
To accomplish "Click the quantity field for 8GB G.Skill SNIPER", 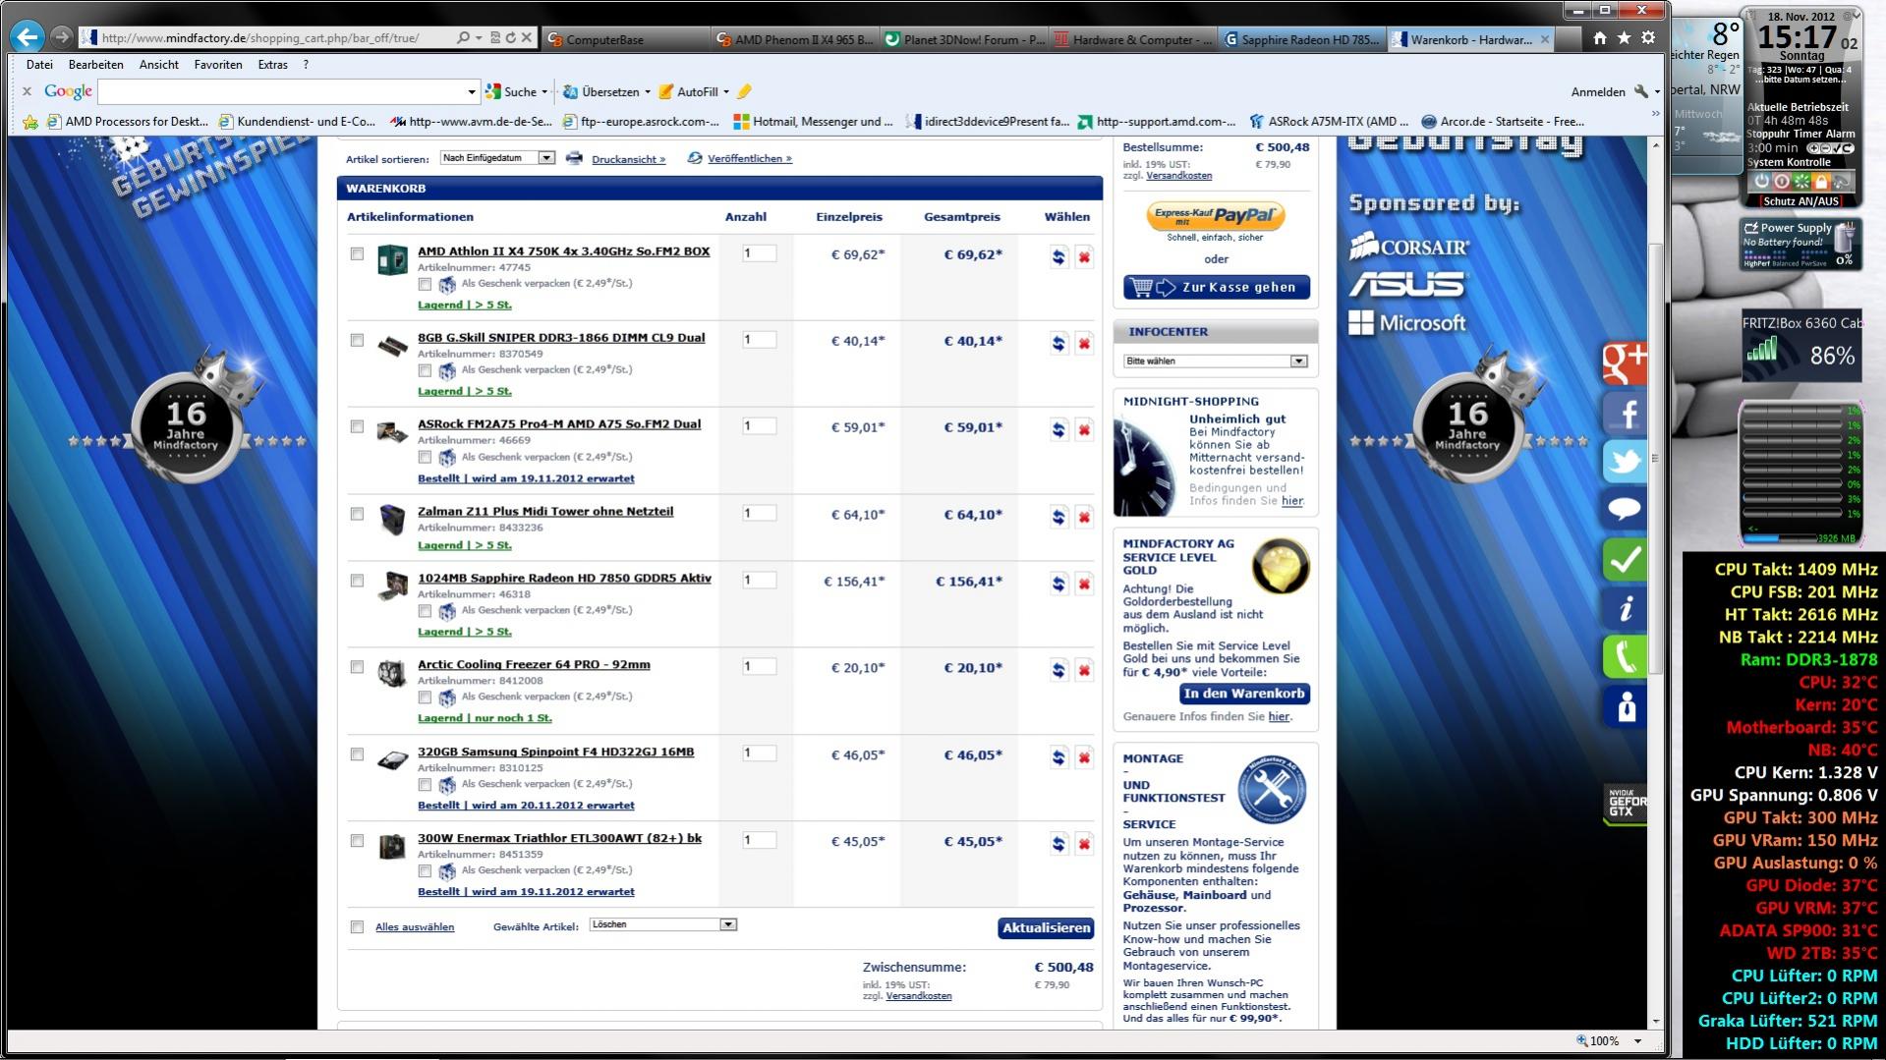I will 759,340.
